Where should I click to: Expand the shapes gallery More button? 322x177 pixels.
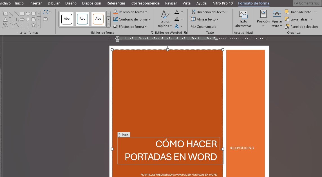(39, 25)
